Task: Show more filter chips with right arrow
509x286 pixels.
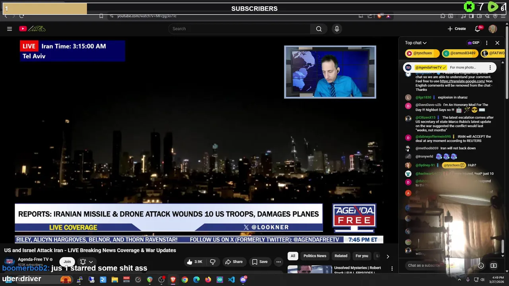Action: click(x=388, y=256)
